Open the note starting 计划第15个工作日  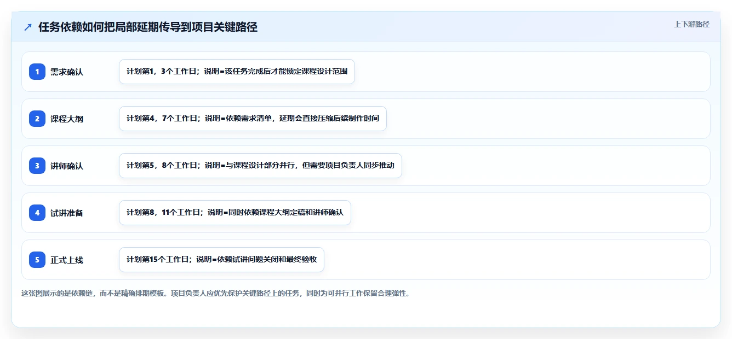[221, 260]
